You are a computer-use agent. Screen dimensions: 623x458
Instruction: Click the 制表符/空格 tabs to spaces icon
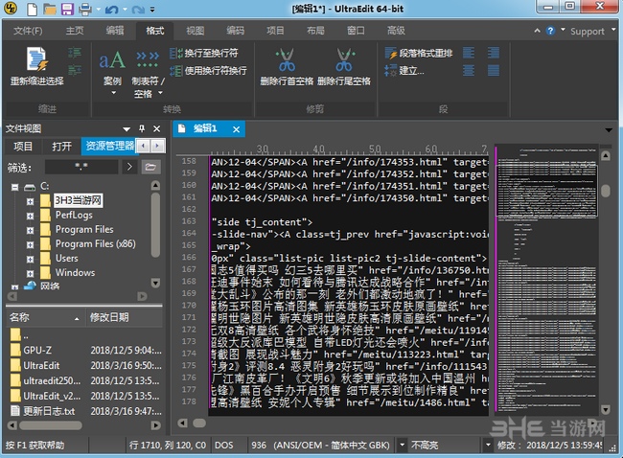pyautogui.click(x=148, y=59)
